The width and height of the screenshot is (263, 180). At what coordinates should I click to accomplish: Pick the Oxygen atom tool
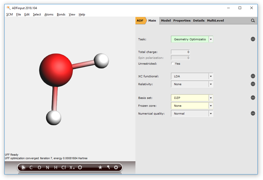(x=39, y=168)
